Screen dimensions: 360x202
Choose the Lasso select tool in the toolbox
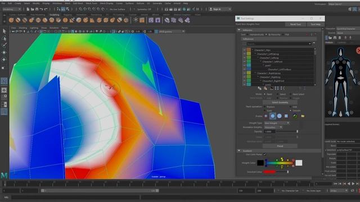4,38
